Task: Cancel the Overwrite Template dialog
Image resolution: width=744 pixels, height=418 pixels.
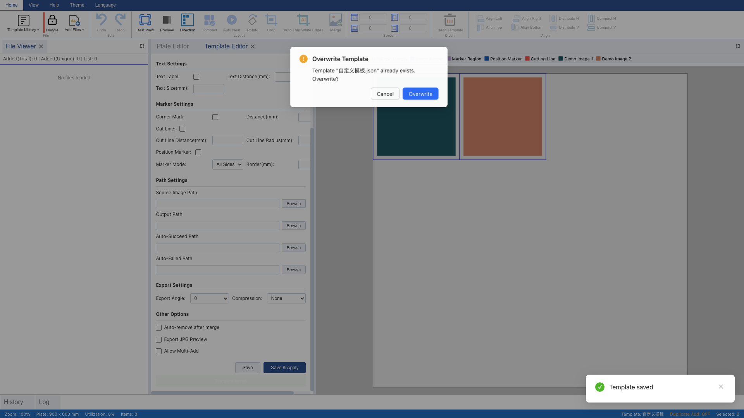Action: tap(385, 94)
